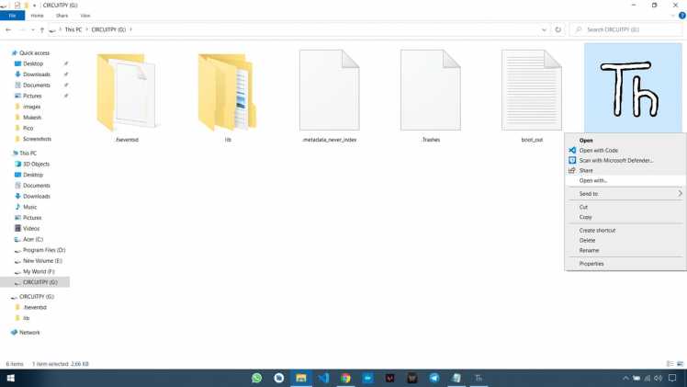Viewport: 687px width, 387px height.
Task: Refresh the CIRCUITPY folder view
Action: 557,29
